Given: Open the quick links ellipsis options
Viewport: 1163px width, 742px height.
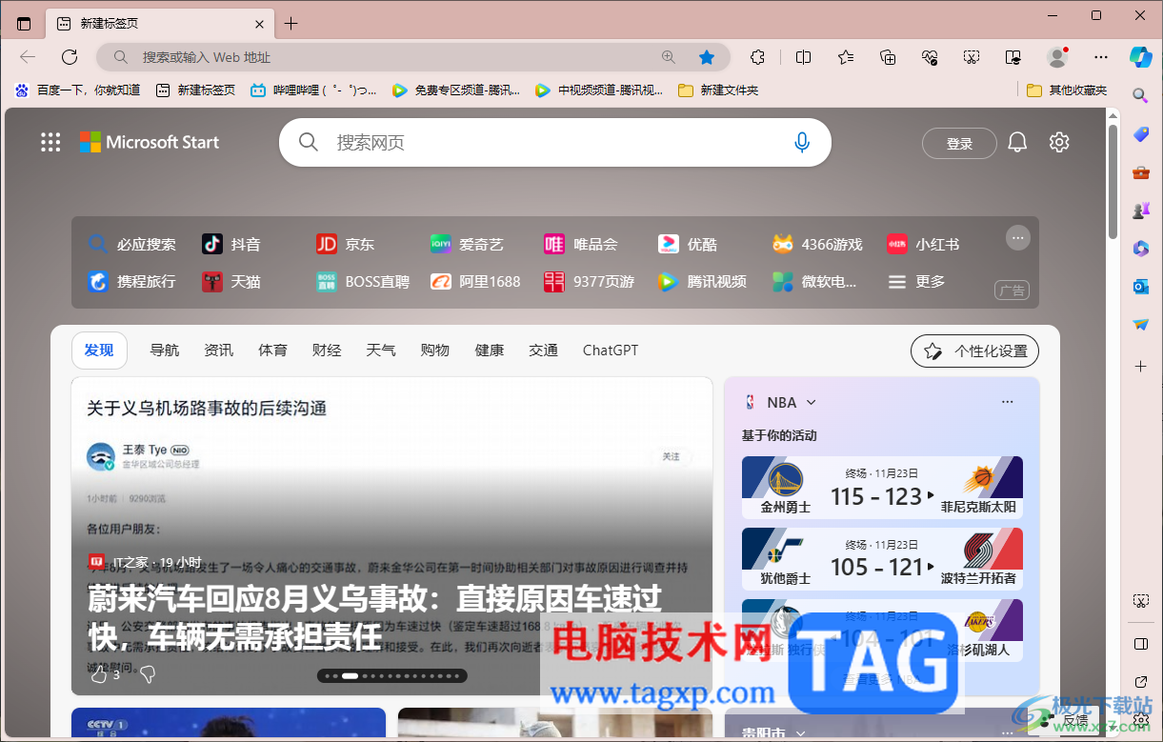Looking at the screenshot, I should click(x=1017, y=237).
